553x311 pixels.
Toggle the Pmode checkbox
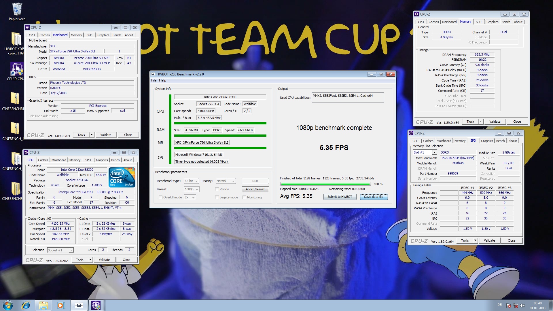[217, 189]
